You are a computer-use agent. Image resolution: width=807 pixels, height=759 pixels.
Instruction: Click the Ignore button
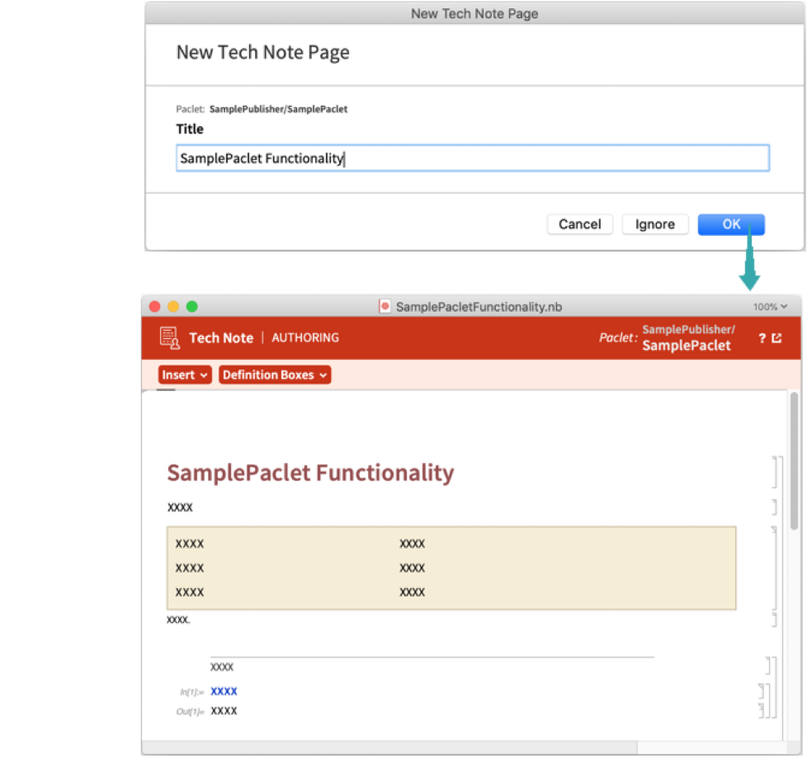pyautogui.click(x=654, y=224)
